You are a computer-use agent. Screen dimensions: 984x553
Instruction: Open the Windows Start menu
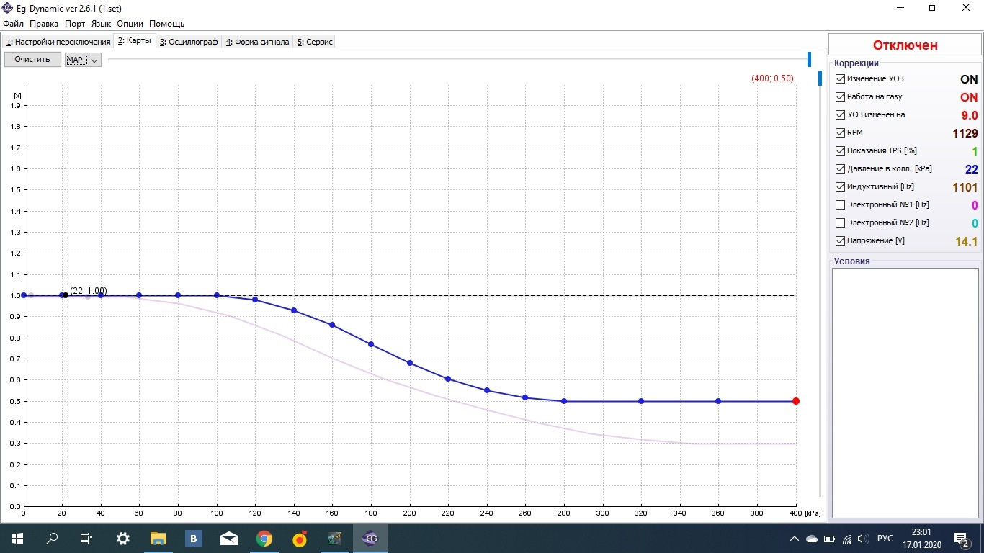17,538
